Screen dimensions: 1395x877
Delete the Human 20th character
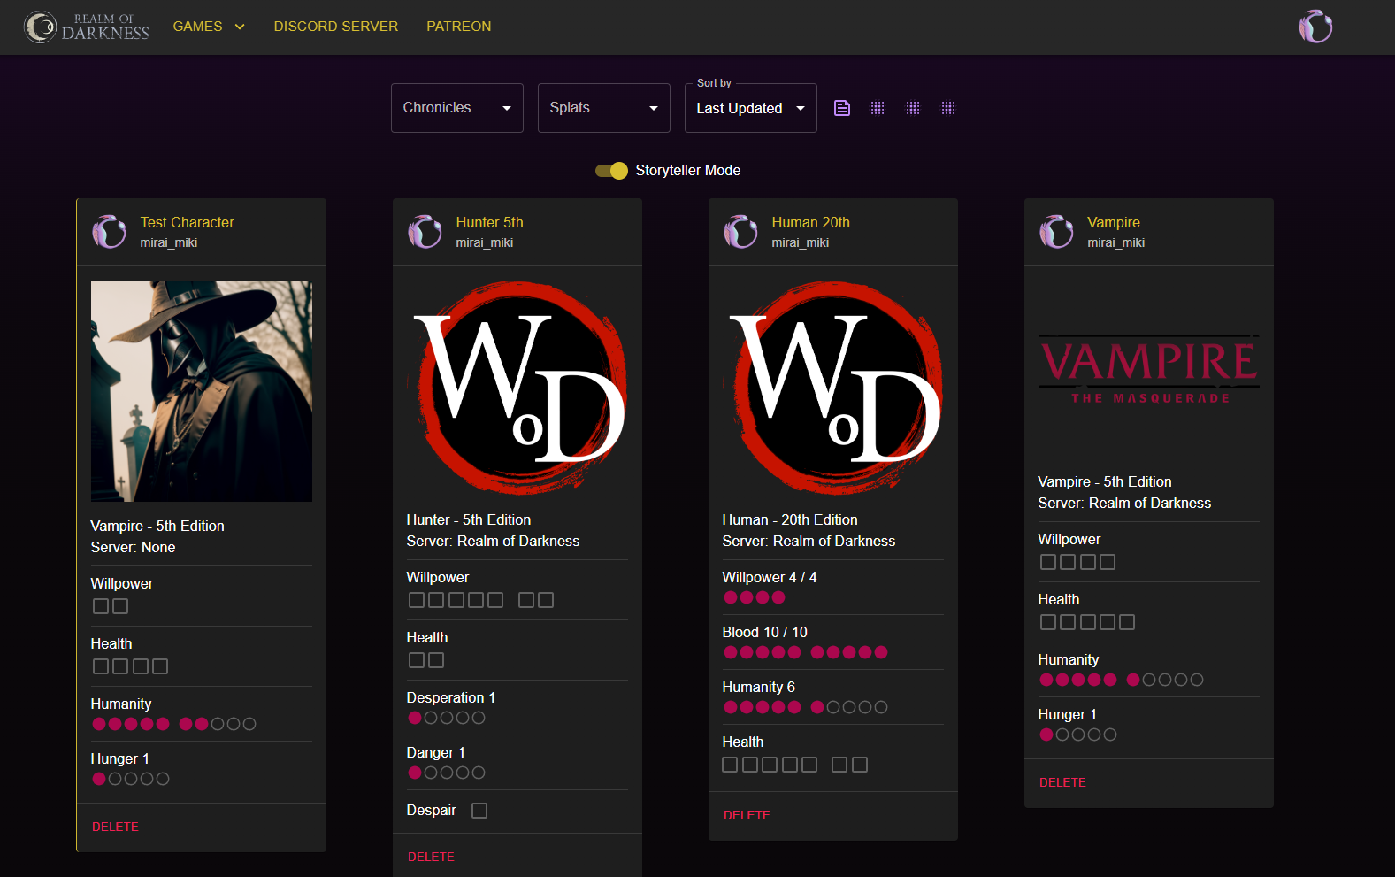coord(747,815)
